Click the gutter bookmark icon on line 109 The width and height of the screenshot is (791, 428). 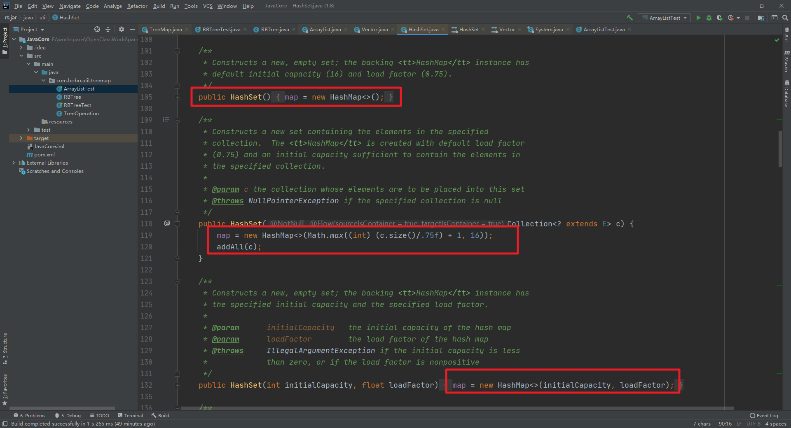[x=166, y=120]
